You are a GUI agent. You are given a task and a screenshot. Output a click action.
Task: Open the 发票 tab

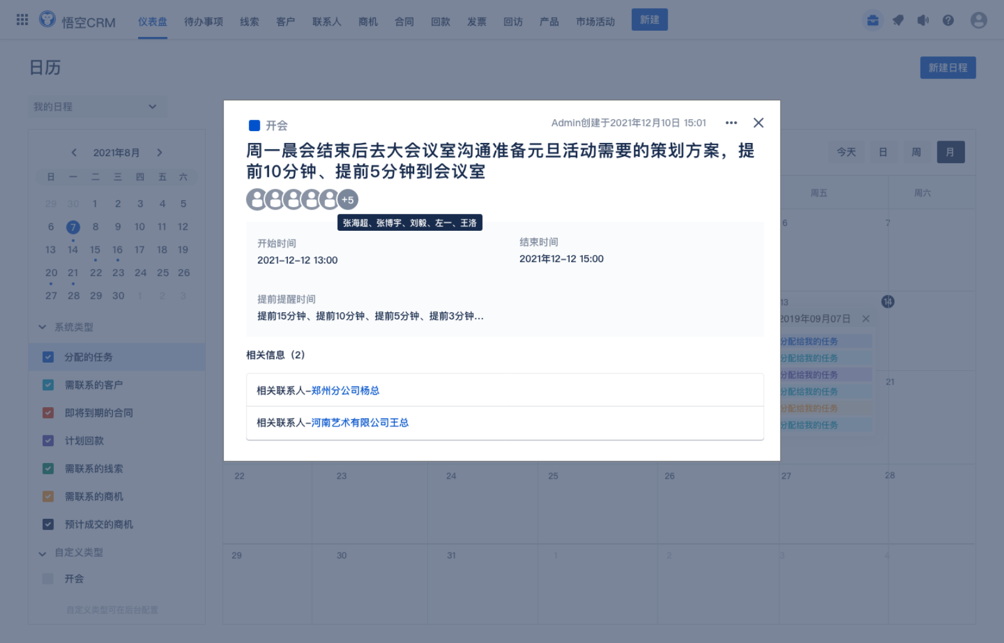477,22
